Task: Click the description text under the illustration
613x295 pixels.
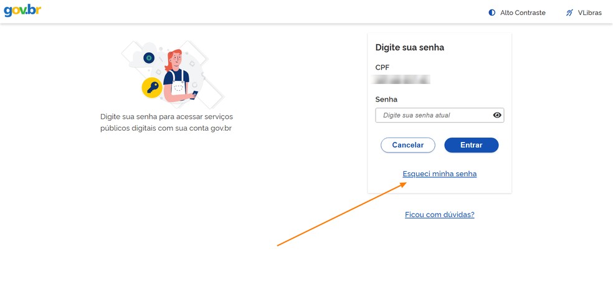Action: pyautogui.click(x=166, y=123)
